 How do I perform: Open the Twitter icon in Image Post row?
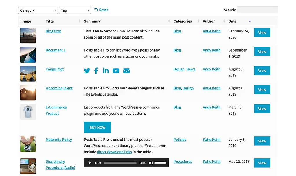coord(87,71)
